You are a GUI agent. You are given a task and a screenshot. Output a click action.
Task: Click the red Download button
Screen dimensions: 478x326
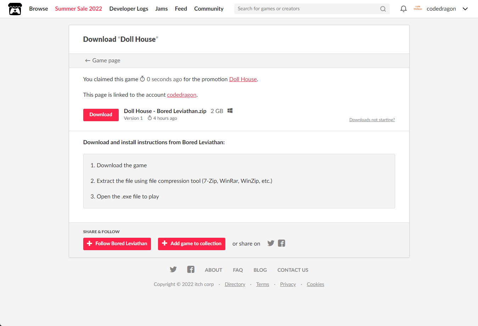point(101,115)
